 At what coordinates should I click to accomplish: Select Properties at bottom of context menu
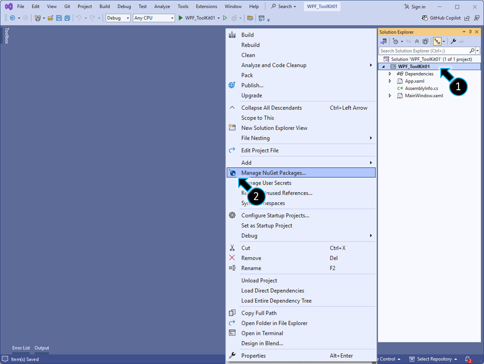tap(301, 356)
